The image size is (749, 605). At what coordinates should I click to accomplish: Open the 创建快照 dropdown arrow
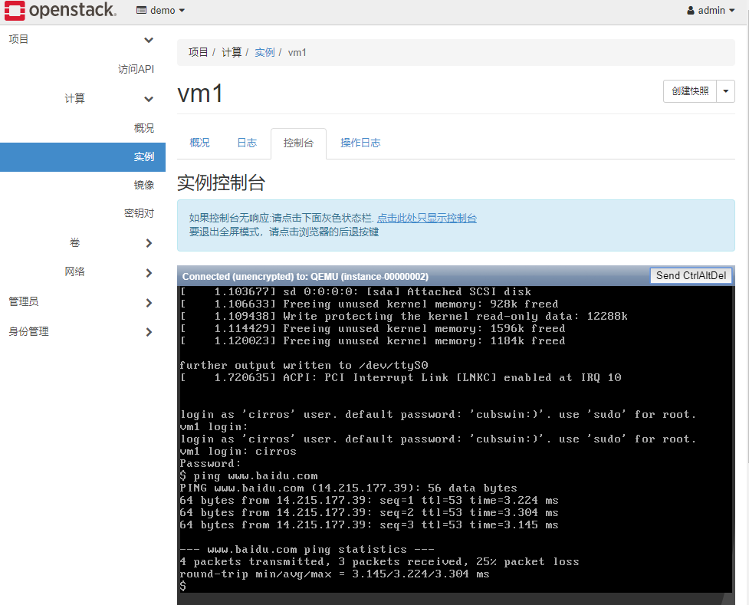pyautogui.click(x=725, y=90)
